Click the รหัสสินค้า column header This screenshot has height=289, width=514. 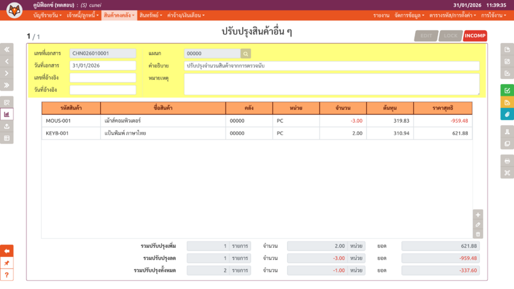click(x=71, y=108)
